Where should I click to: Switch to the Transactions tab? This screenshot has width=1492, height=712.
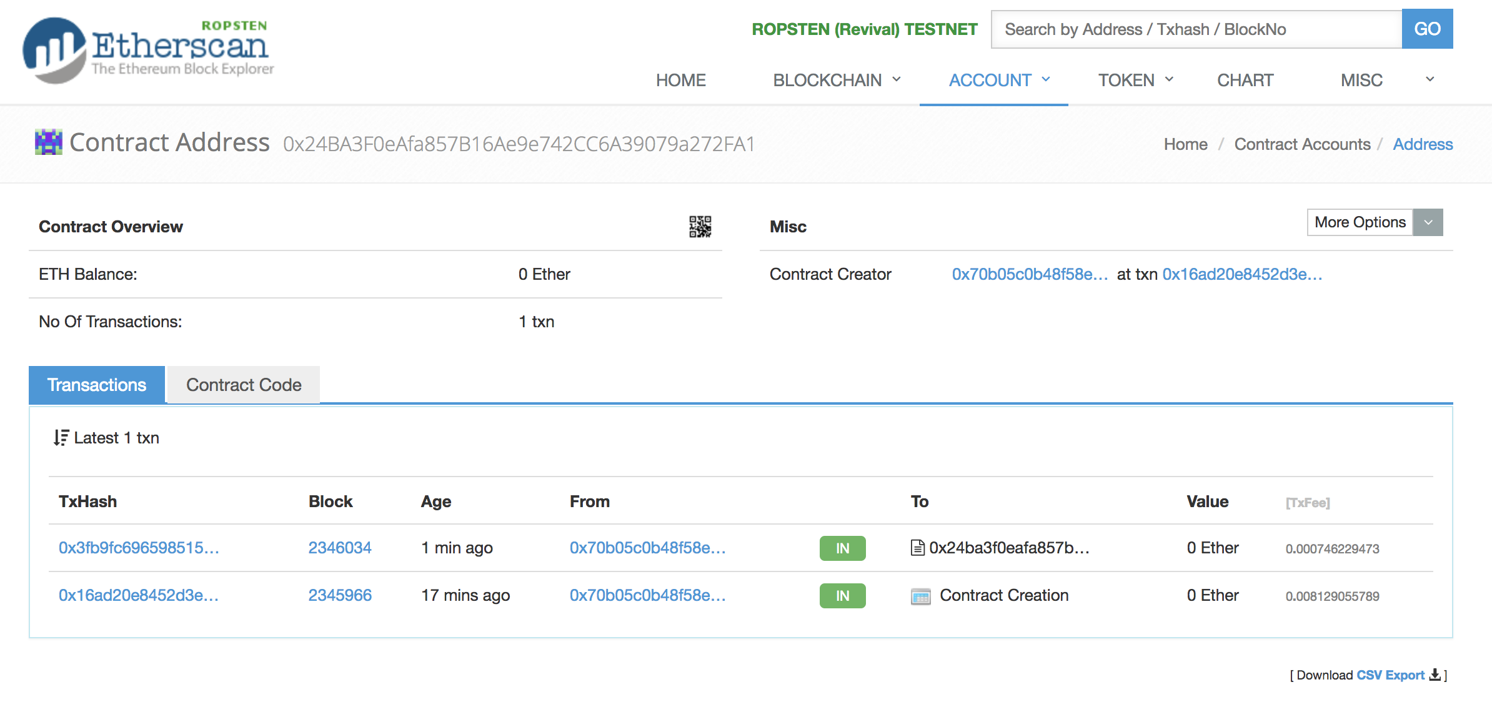click(x=97, y=385)
